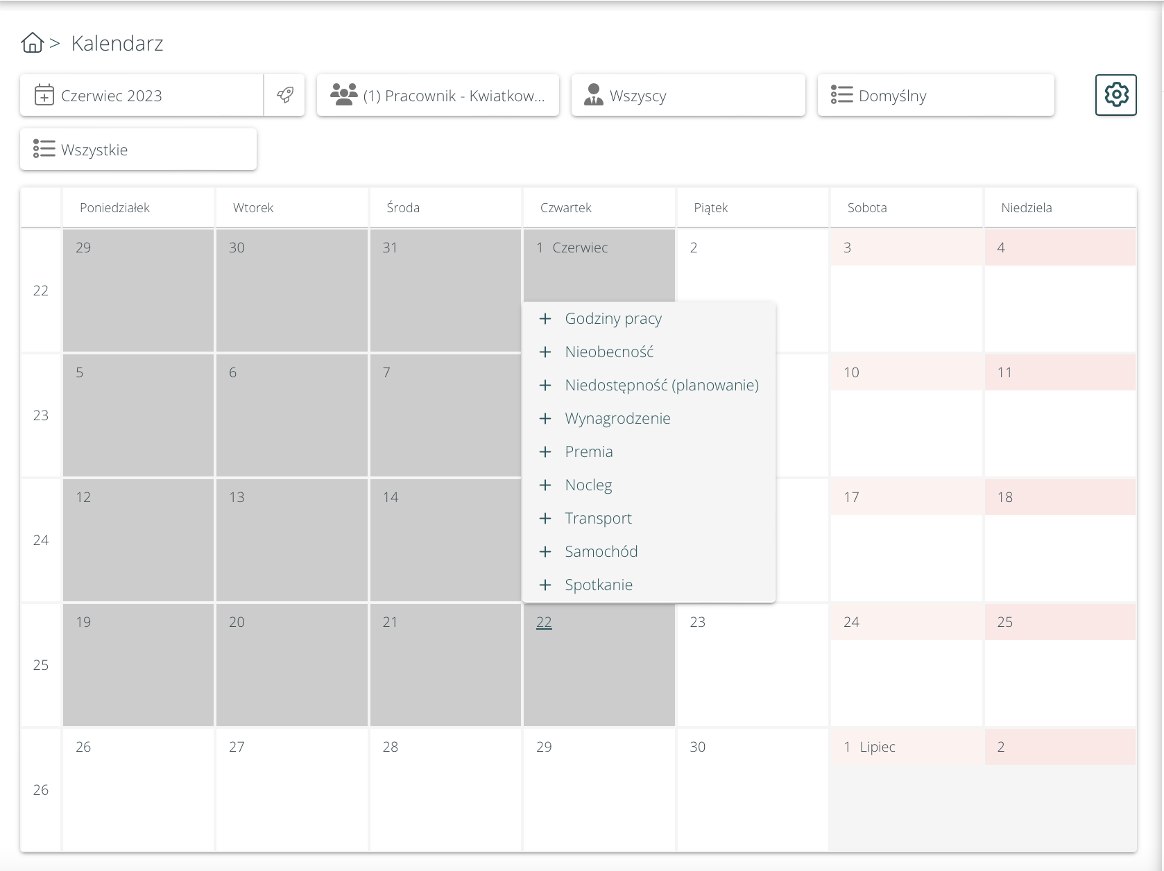1164x871 pixels.
Task: Pick Nocleg from the context menu
Action: click(588, 485)
